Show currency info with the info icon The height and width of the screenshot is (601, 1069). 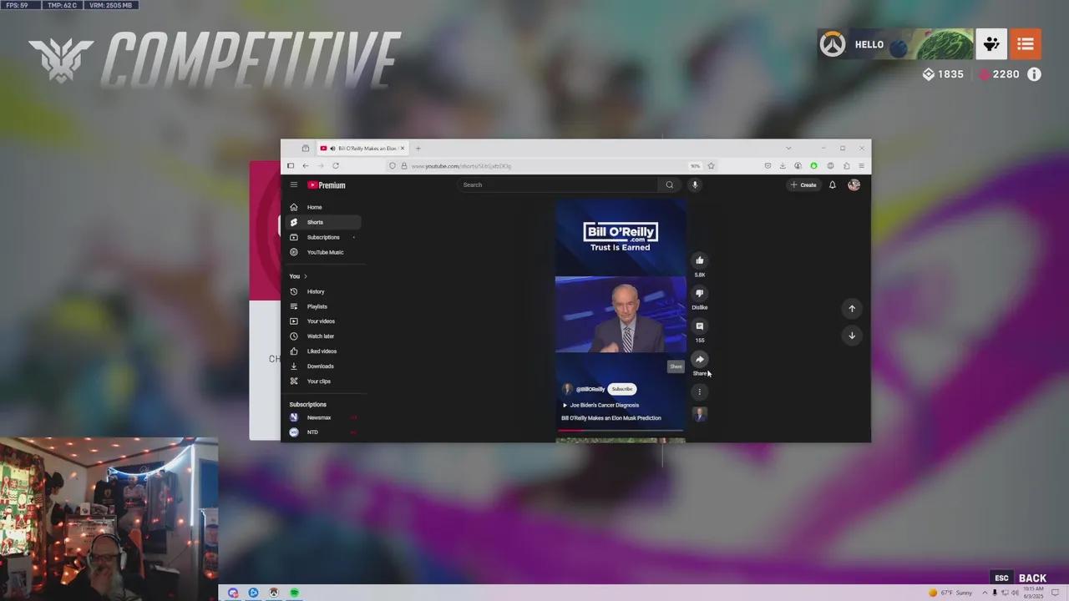click(x=1034, y=74)
